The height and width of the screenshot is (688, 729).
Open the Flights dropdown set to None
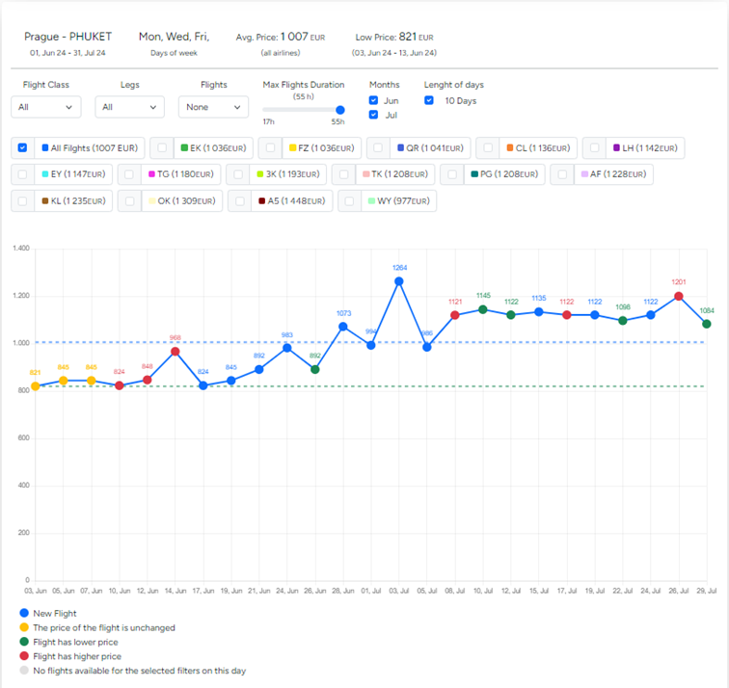pos(213,107)
